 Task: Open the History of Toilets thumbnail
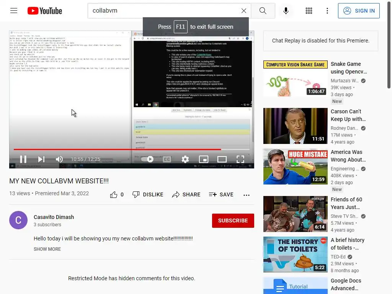pos(295,255)
